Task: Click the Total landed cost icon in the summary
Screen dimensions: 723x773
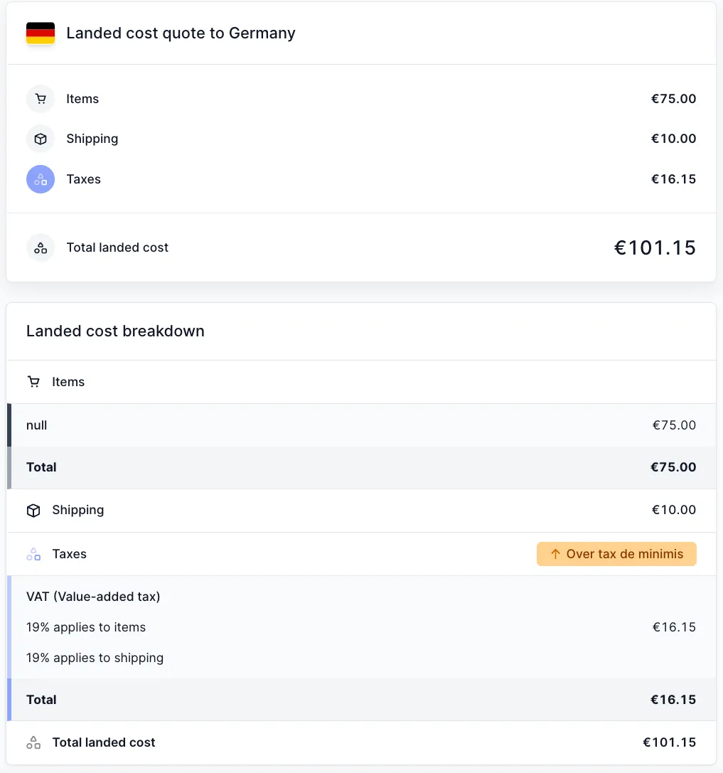Action: coord(40,247)
